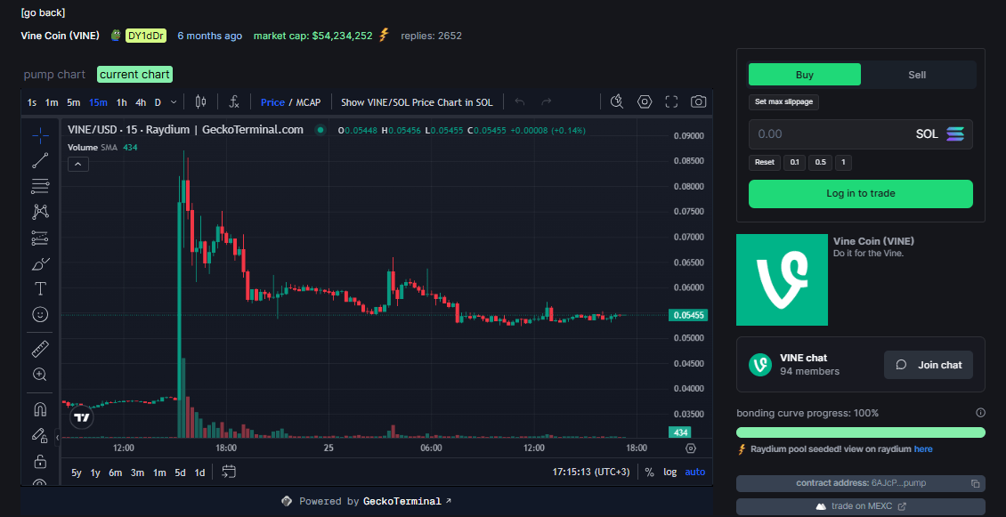Switch to the pump chart tab

54,75
